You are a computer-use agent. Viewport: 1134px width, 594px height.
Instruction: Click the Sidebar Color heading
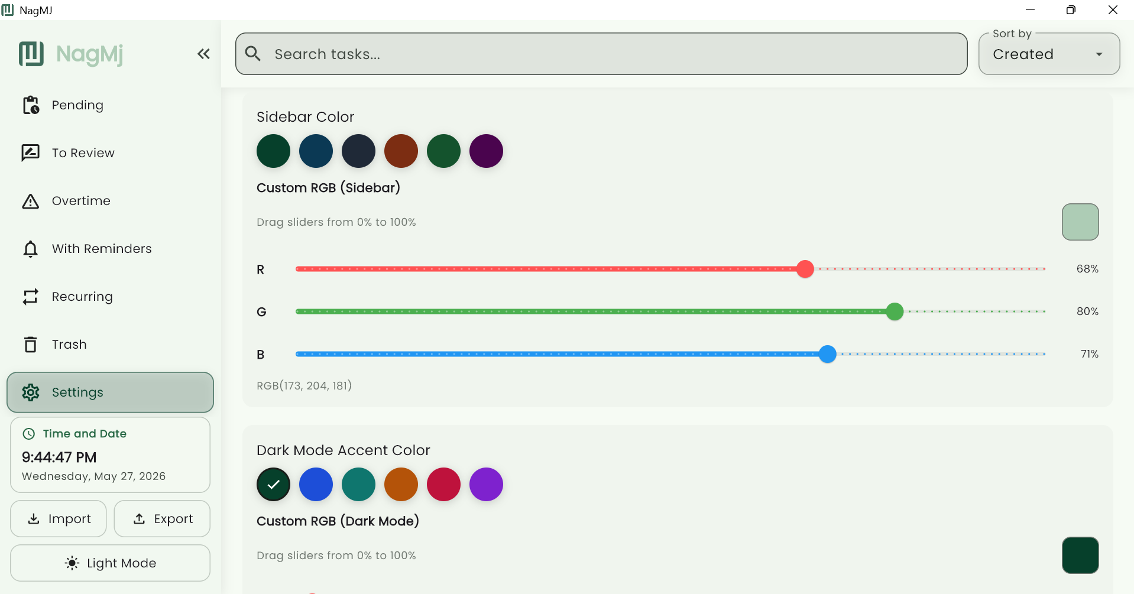[306, 117]
